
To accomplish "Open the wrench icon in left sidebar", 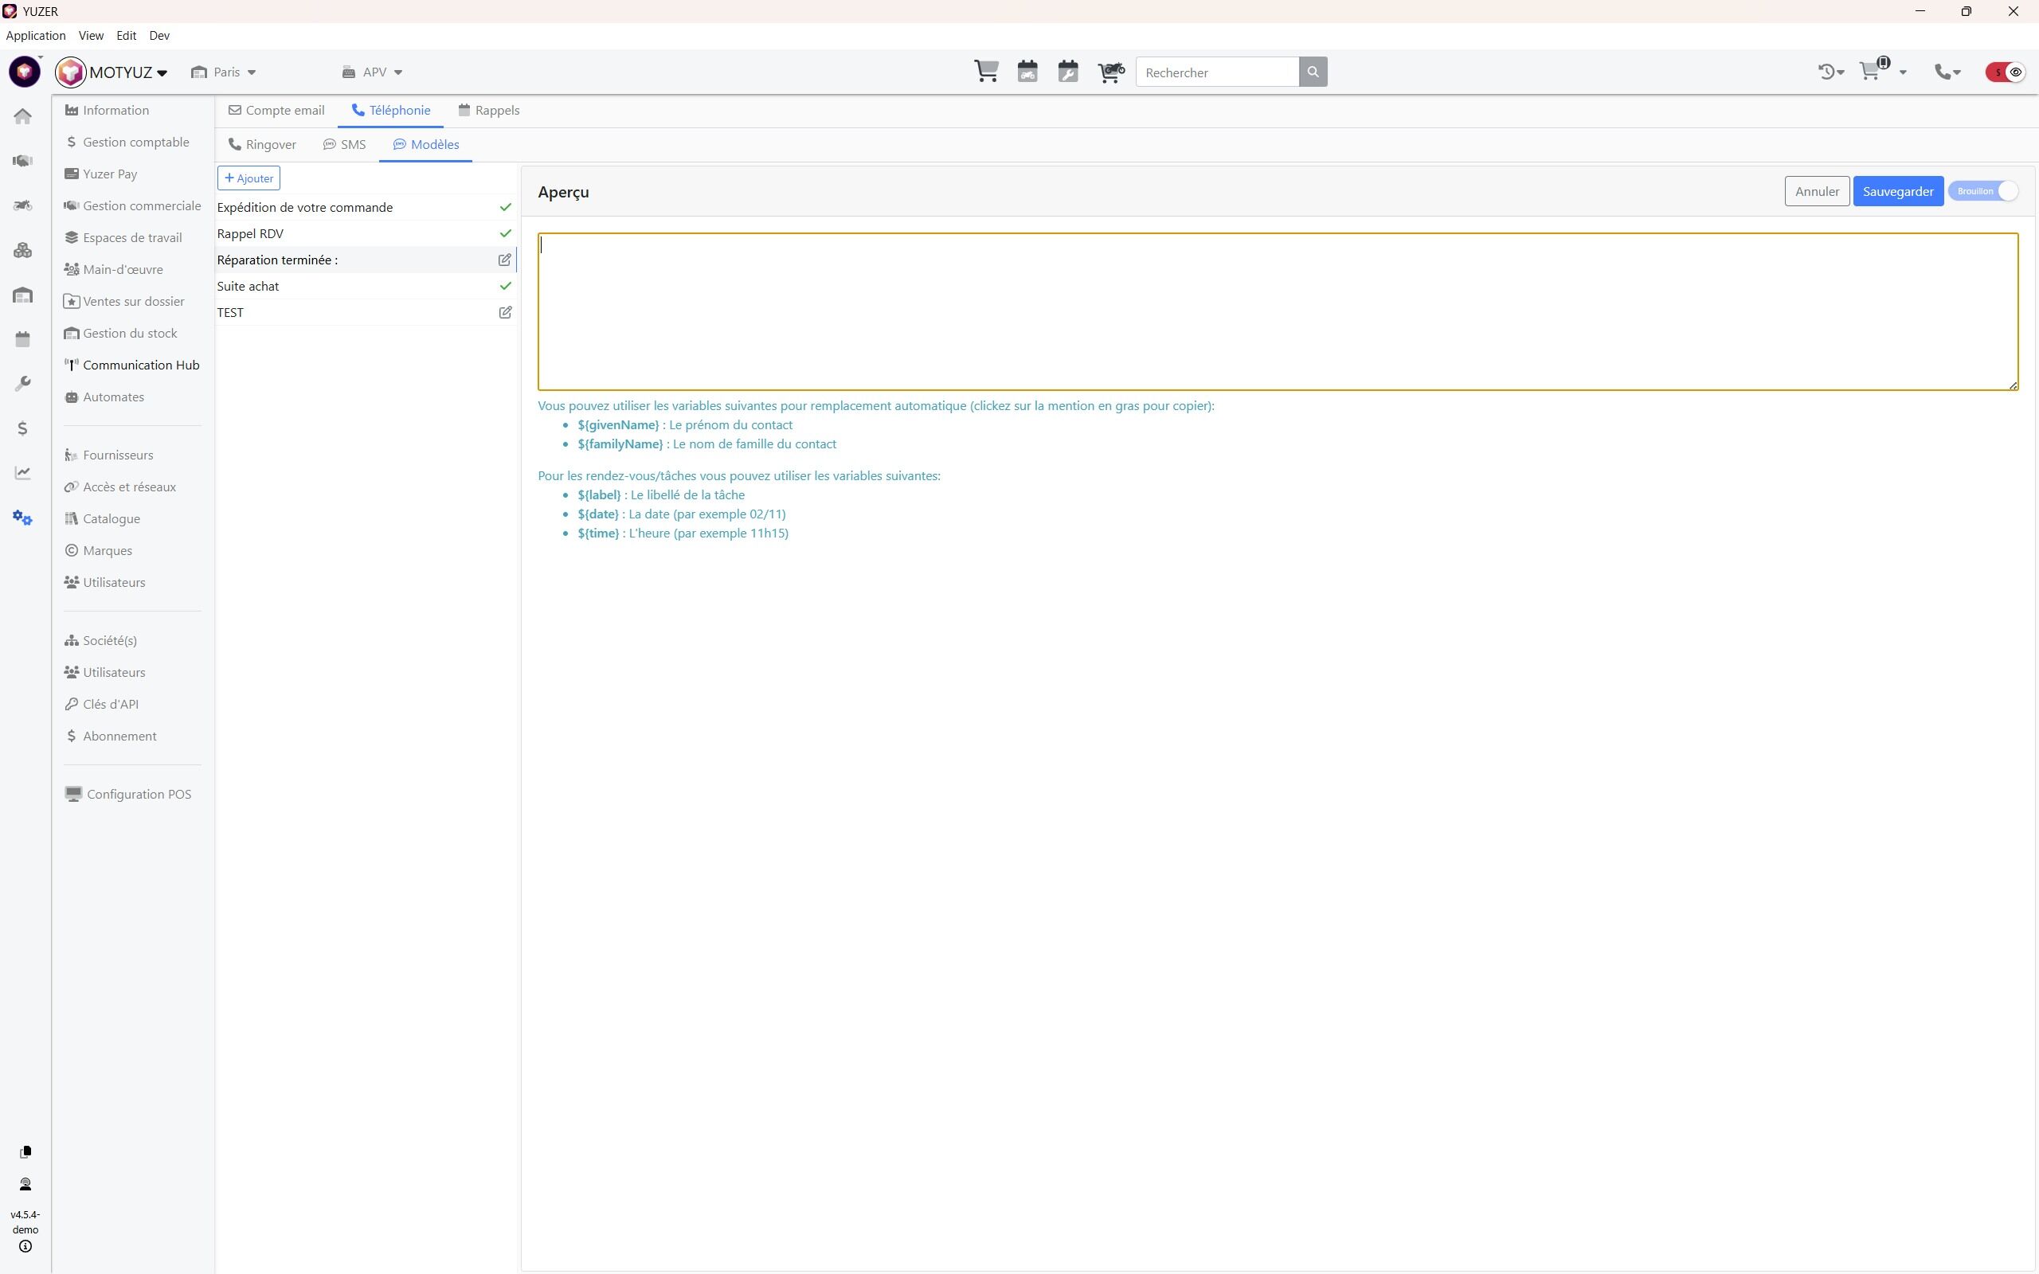I will coord(23,383).
